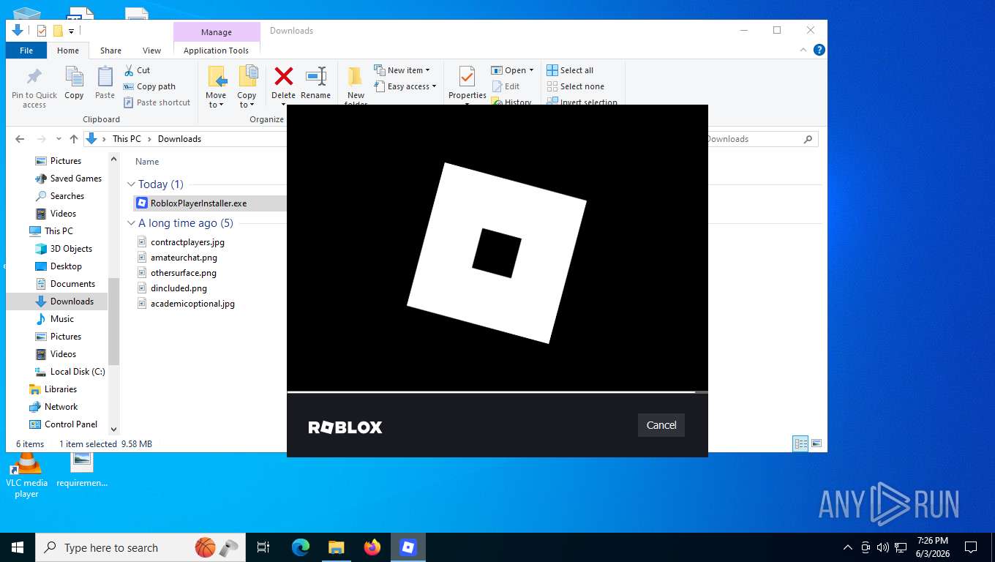The image size is (995, 562).
Task: Select RobloxPlayerInstaller.exe file
Action: 198,203
